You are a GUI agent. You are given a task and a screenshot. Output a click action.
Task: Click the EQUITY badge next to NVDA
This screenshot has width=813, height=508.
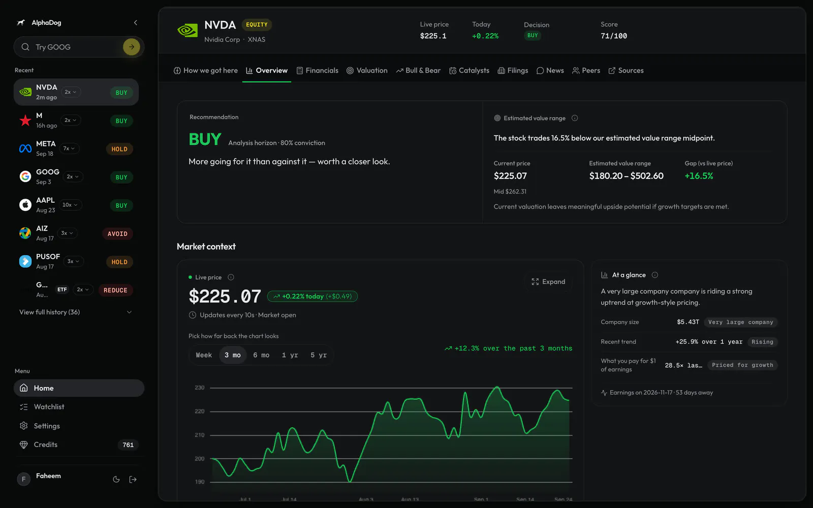(257, 25)
